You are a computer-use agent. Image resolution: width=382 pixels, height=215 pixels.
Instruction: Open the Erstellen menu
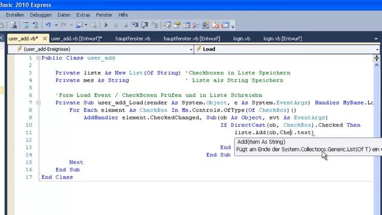[15, 15]
